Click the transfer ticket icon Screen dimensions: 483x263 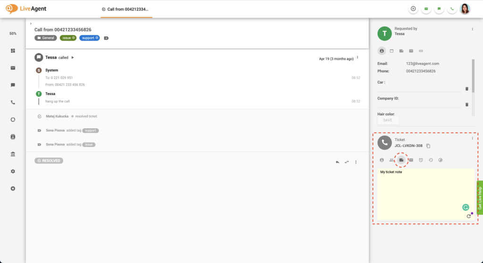pyautogui.click(x=347, y=162)
